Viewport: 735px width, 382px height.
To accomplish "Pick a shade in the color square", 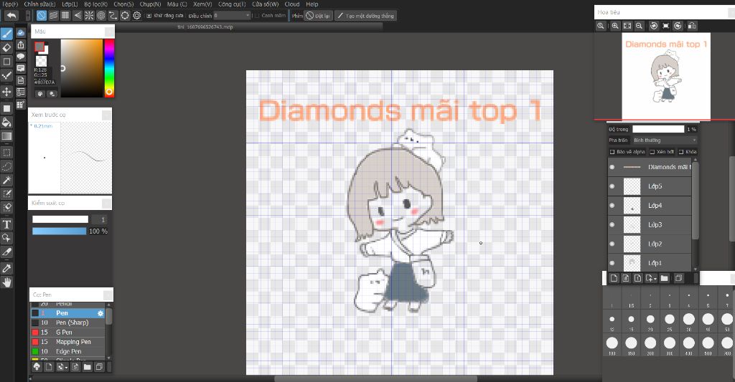I will click(x=82, y=68).
